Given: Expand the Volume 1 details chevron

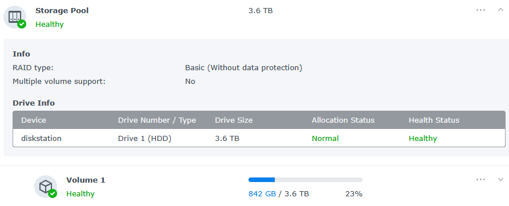Looking at the screenshot, I should click(x=500, y=179).
